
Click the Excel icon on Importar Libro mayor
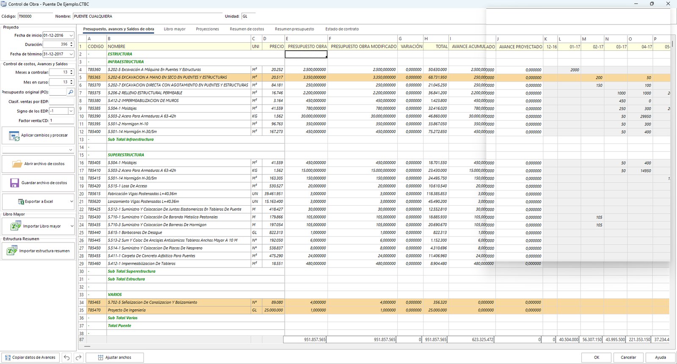pyautogui.click(x=16, y=226)
